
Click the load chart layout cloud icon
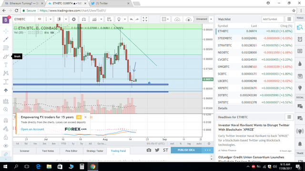pyautogui.click(x=177, y=19)
